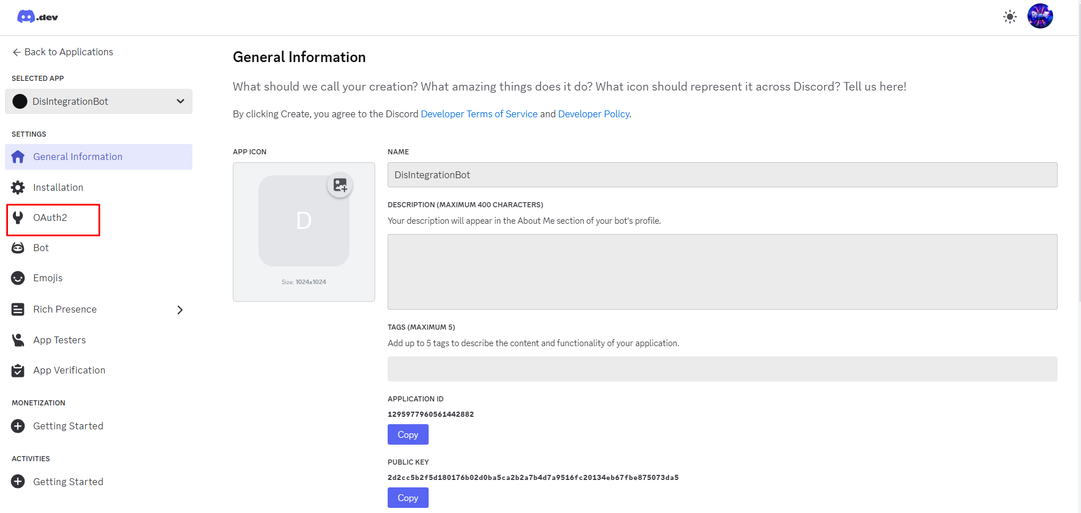Viewport: 1081px width, 513px height.
Task: Click the App Testers icon
Action: click(x=18, y=340)
